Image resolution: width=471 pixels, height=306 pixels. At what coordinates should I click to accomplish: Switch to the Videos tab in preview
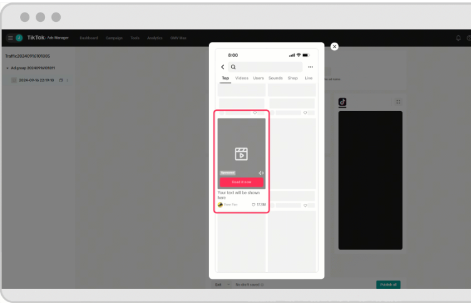[x=242, y=78]
